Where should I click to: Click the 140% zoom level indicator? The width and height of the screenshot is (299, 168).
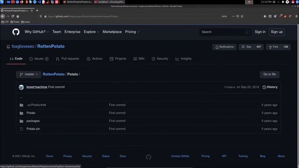point(224,16)
